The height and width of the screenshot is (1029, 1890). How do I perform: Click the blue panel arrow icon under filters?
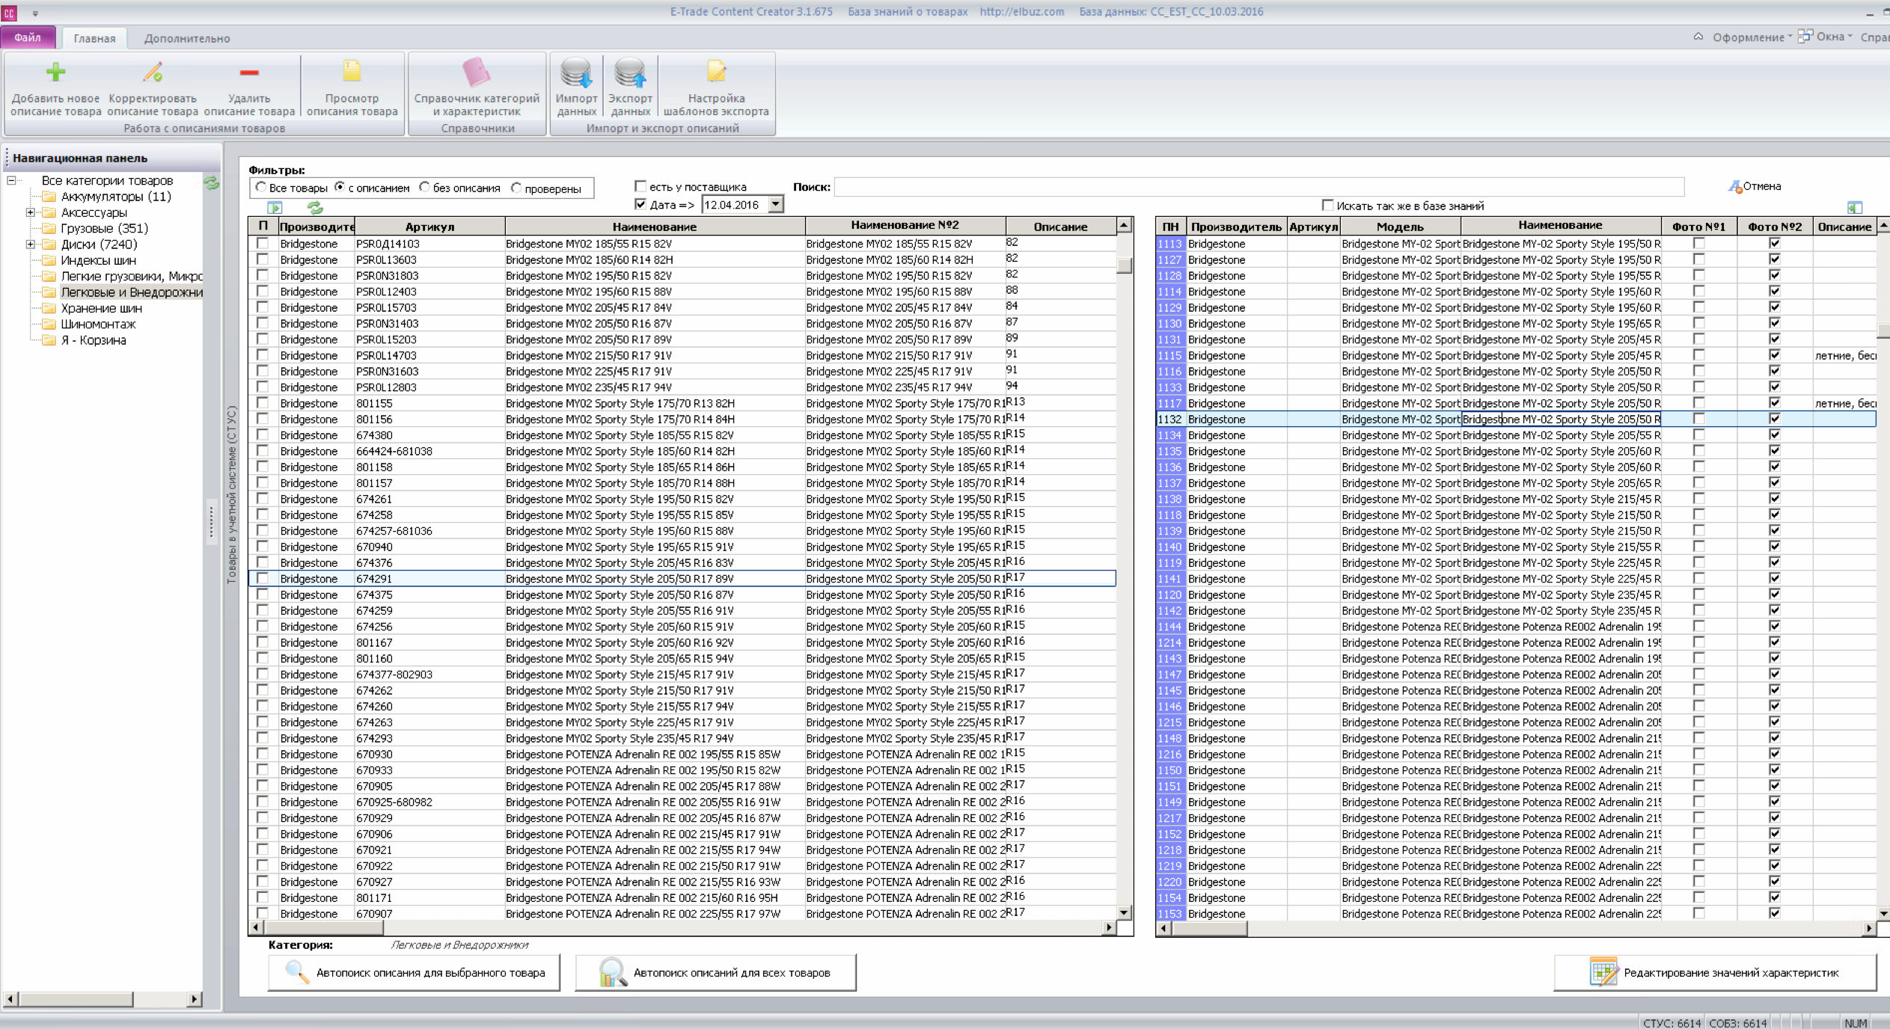coord(275,207)
